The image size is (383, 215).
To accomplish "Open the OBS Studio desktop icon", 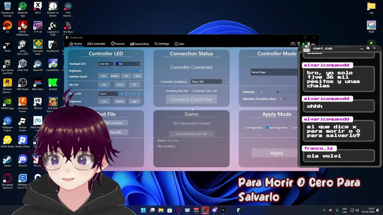I will [x=23, y=84].
